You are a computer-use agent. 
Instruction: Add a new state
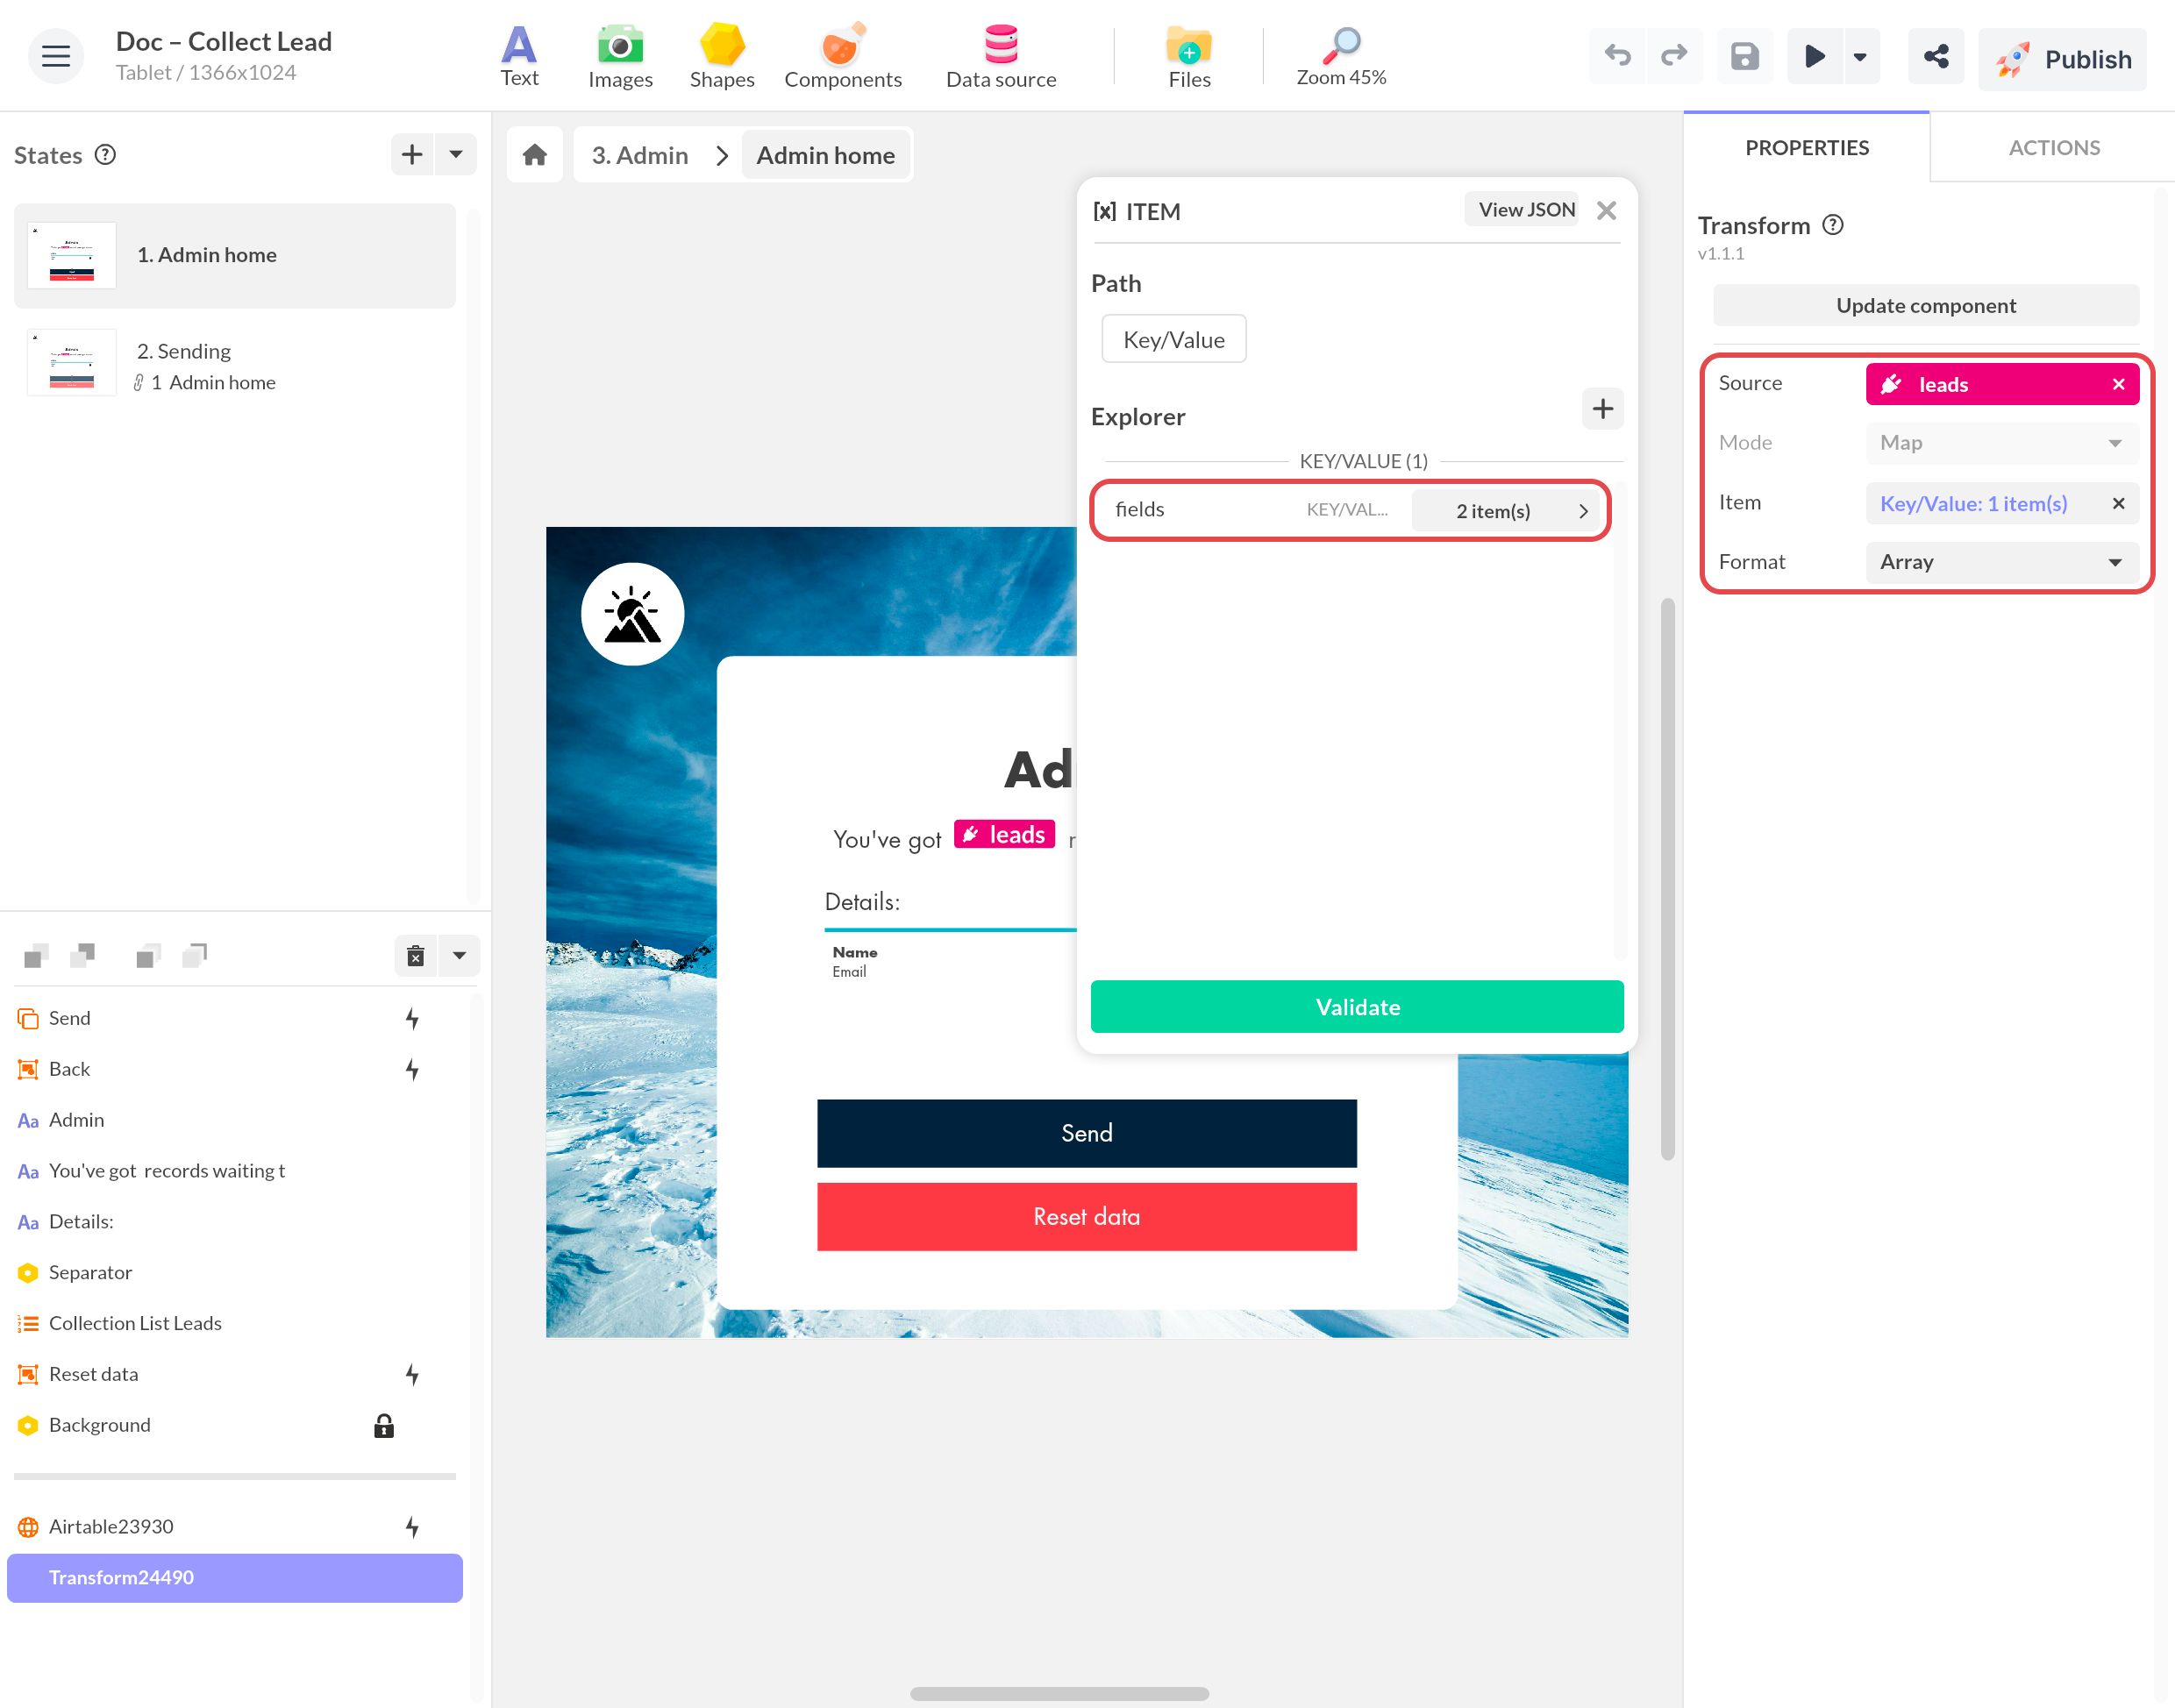[x=412, y=154]
